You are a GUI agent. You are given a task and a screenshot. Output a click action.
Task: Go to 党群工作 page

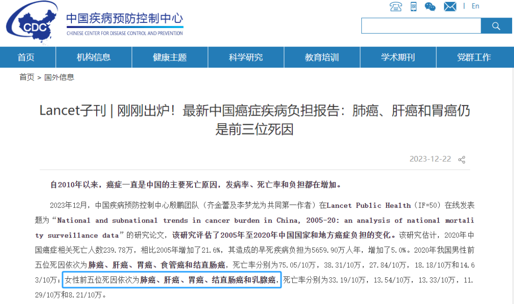(474, 57)
